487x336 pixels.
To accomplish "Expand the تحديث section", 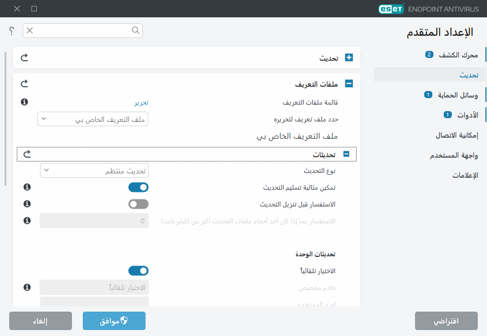I will 349,57.
